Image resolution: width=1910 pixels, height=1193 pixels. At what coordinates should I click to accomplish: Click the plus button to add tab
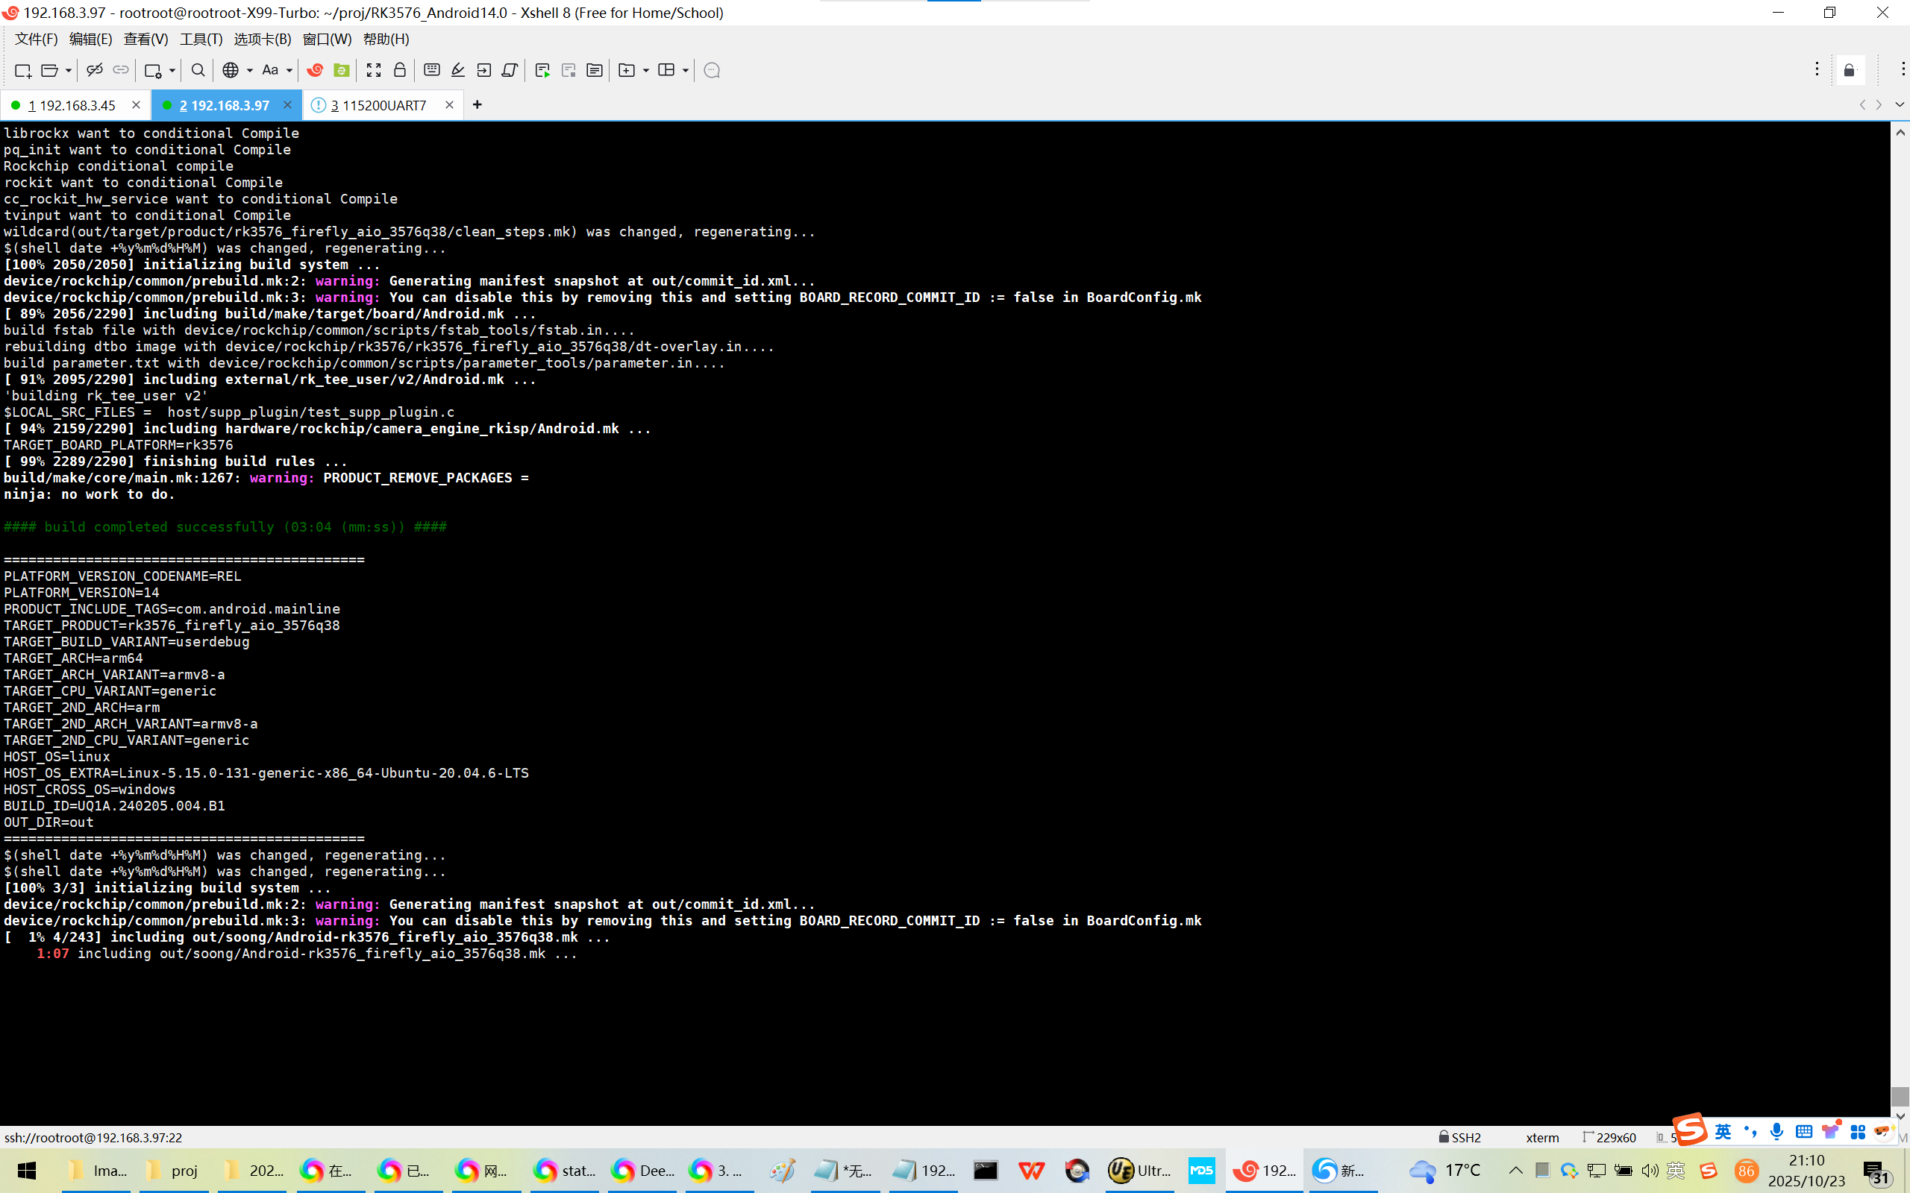(477, 104)
